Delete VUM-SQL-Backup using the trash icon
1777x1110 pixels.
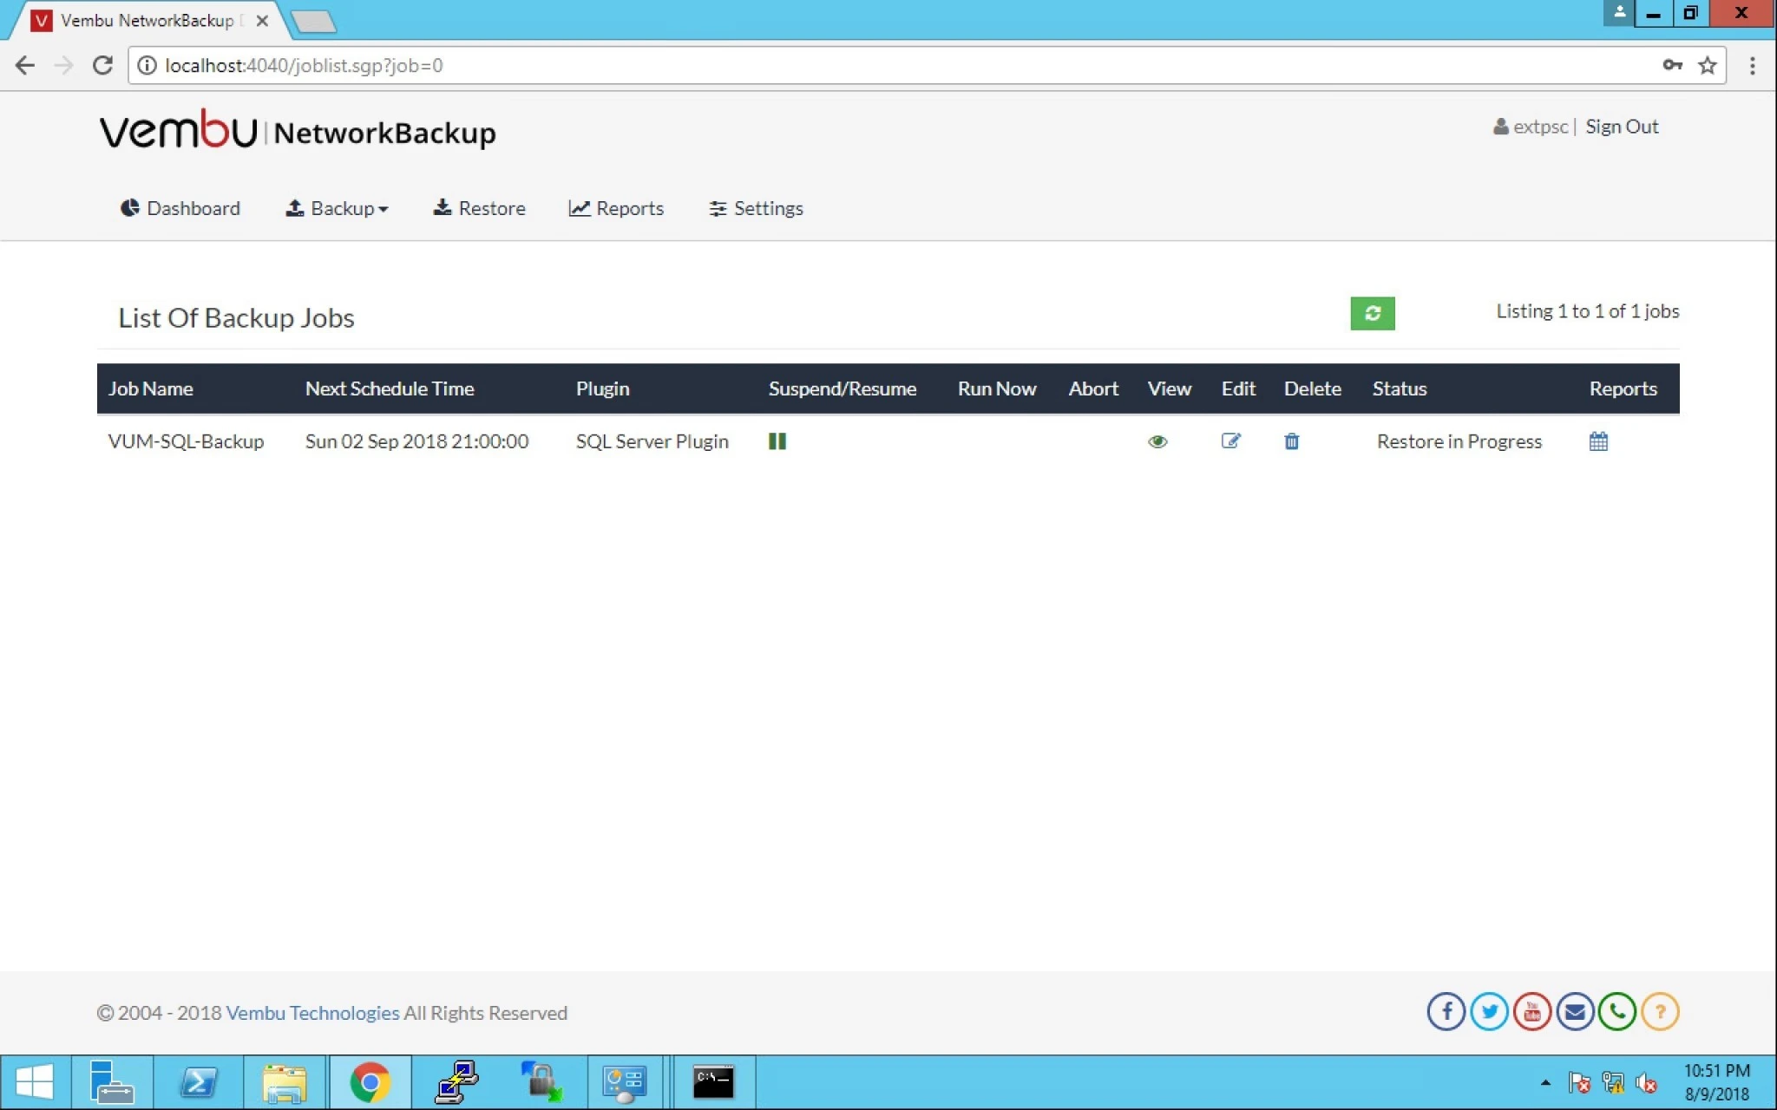coord(1291,441)
